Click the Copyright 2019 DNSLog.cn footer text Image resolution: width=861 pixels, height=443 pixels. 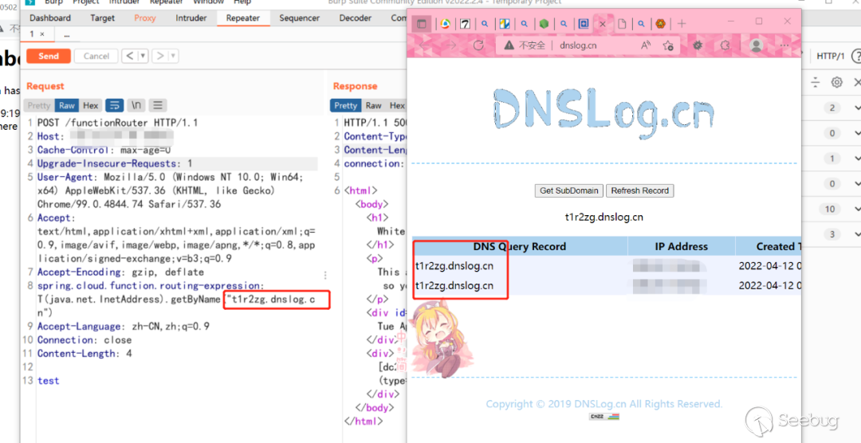pos(604,404)
